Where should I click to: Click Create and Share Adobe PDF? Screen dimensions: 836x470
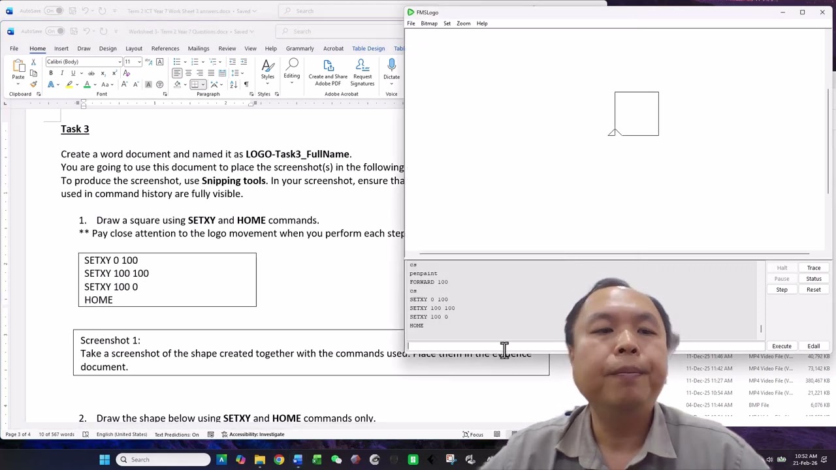pyautogui.click(x=328, y=72)
